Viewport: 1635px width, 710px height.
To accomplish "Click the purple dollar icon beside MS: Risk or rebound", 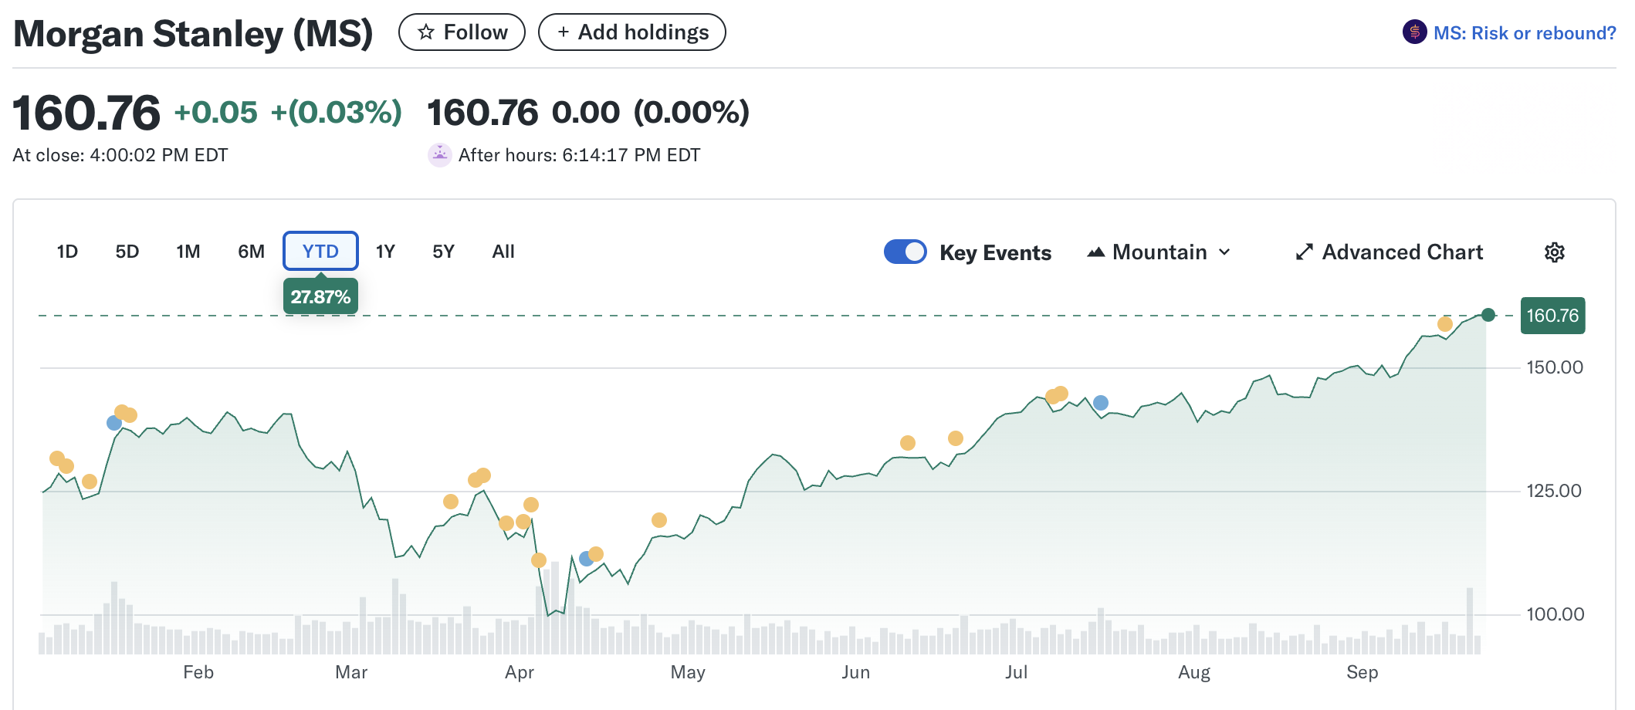I will (1414, 32).
